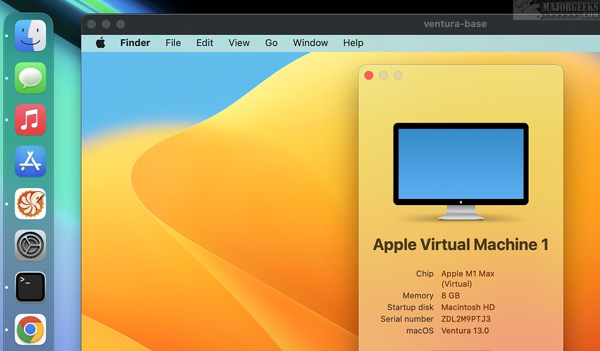Open the Go menu
This screenshot has width=600, height=351.
tap(271, 43)
